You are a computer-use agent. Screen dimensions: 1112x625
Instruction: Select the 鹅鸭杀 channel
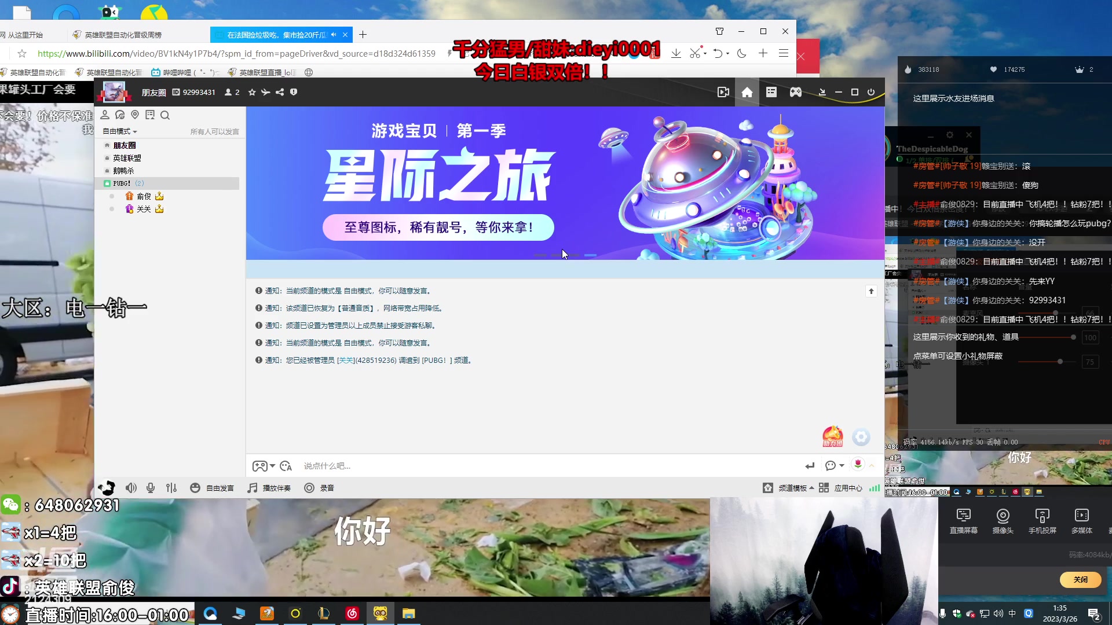pyautogui.click(x=123, y=171)
